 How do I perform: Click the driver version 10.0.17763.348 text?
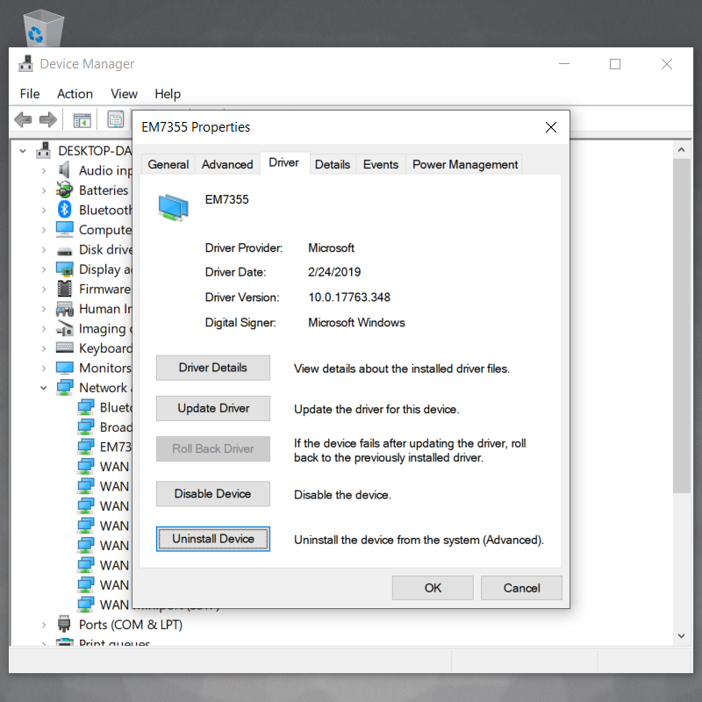point(349,297)
